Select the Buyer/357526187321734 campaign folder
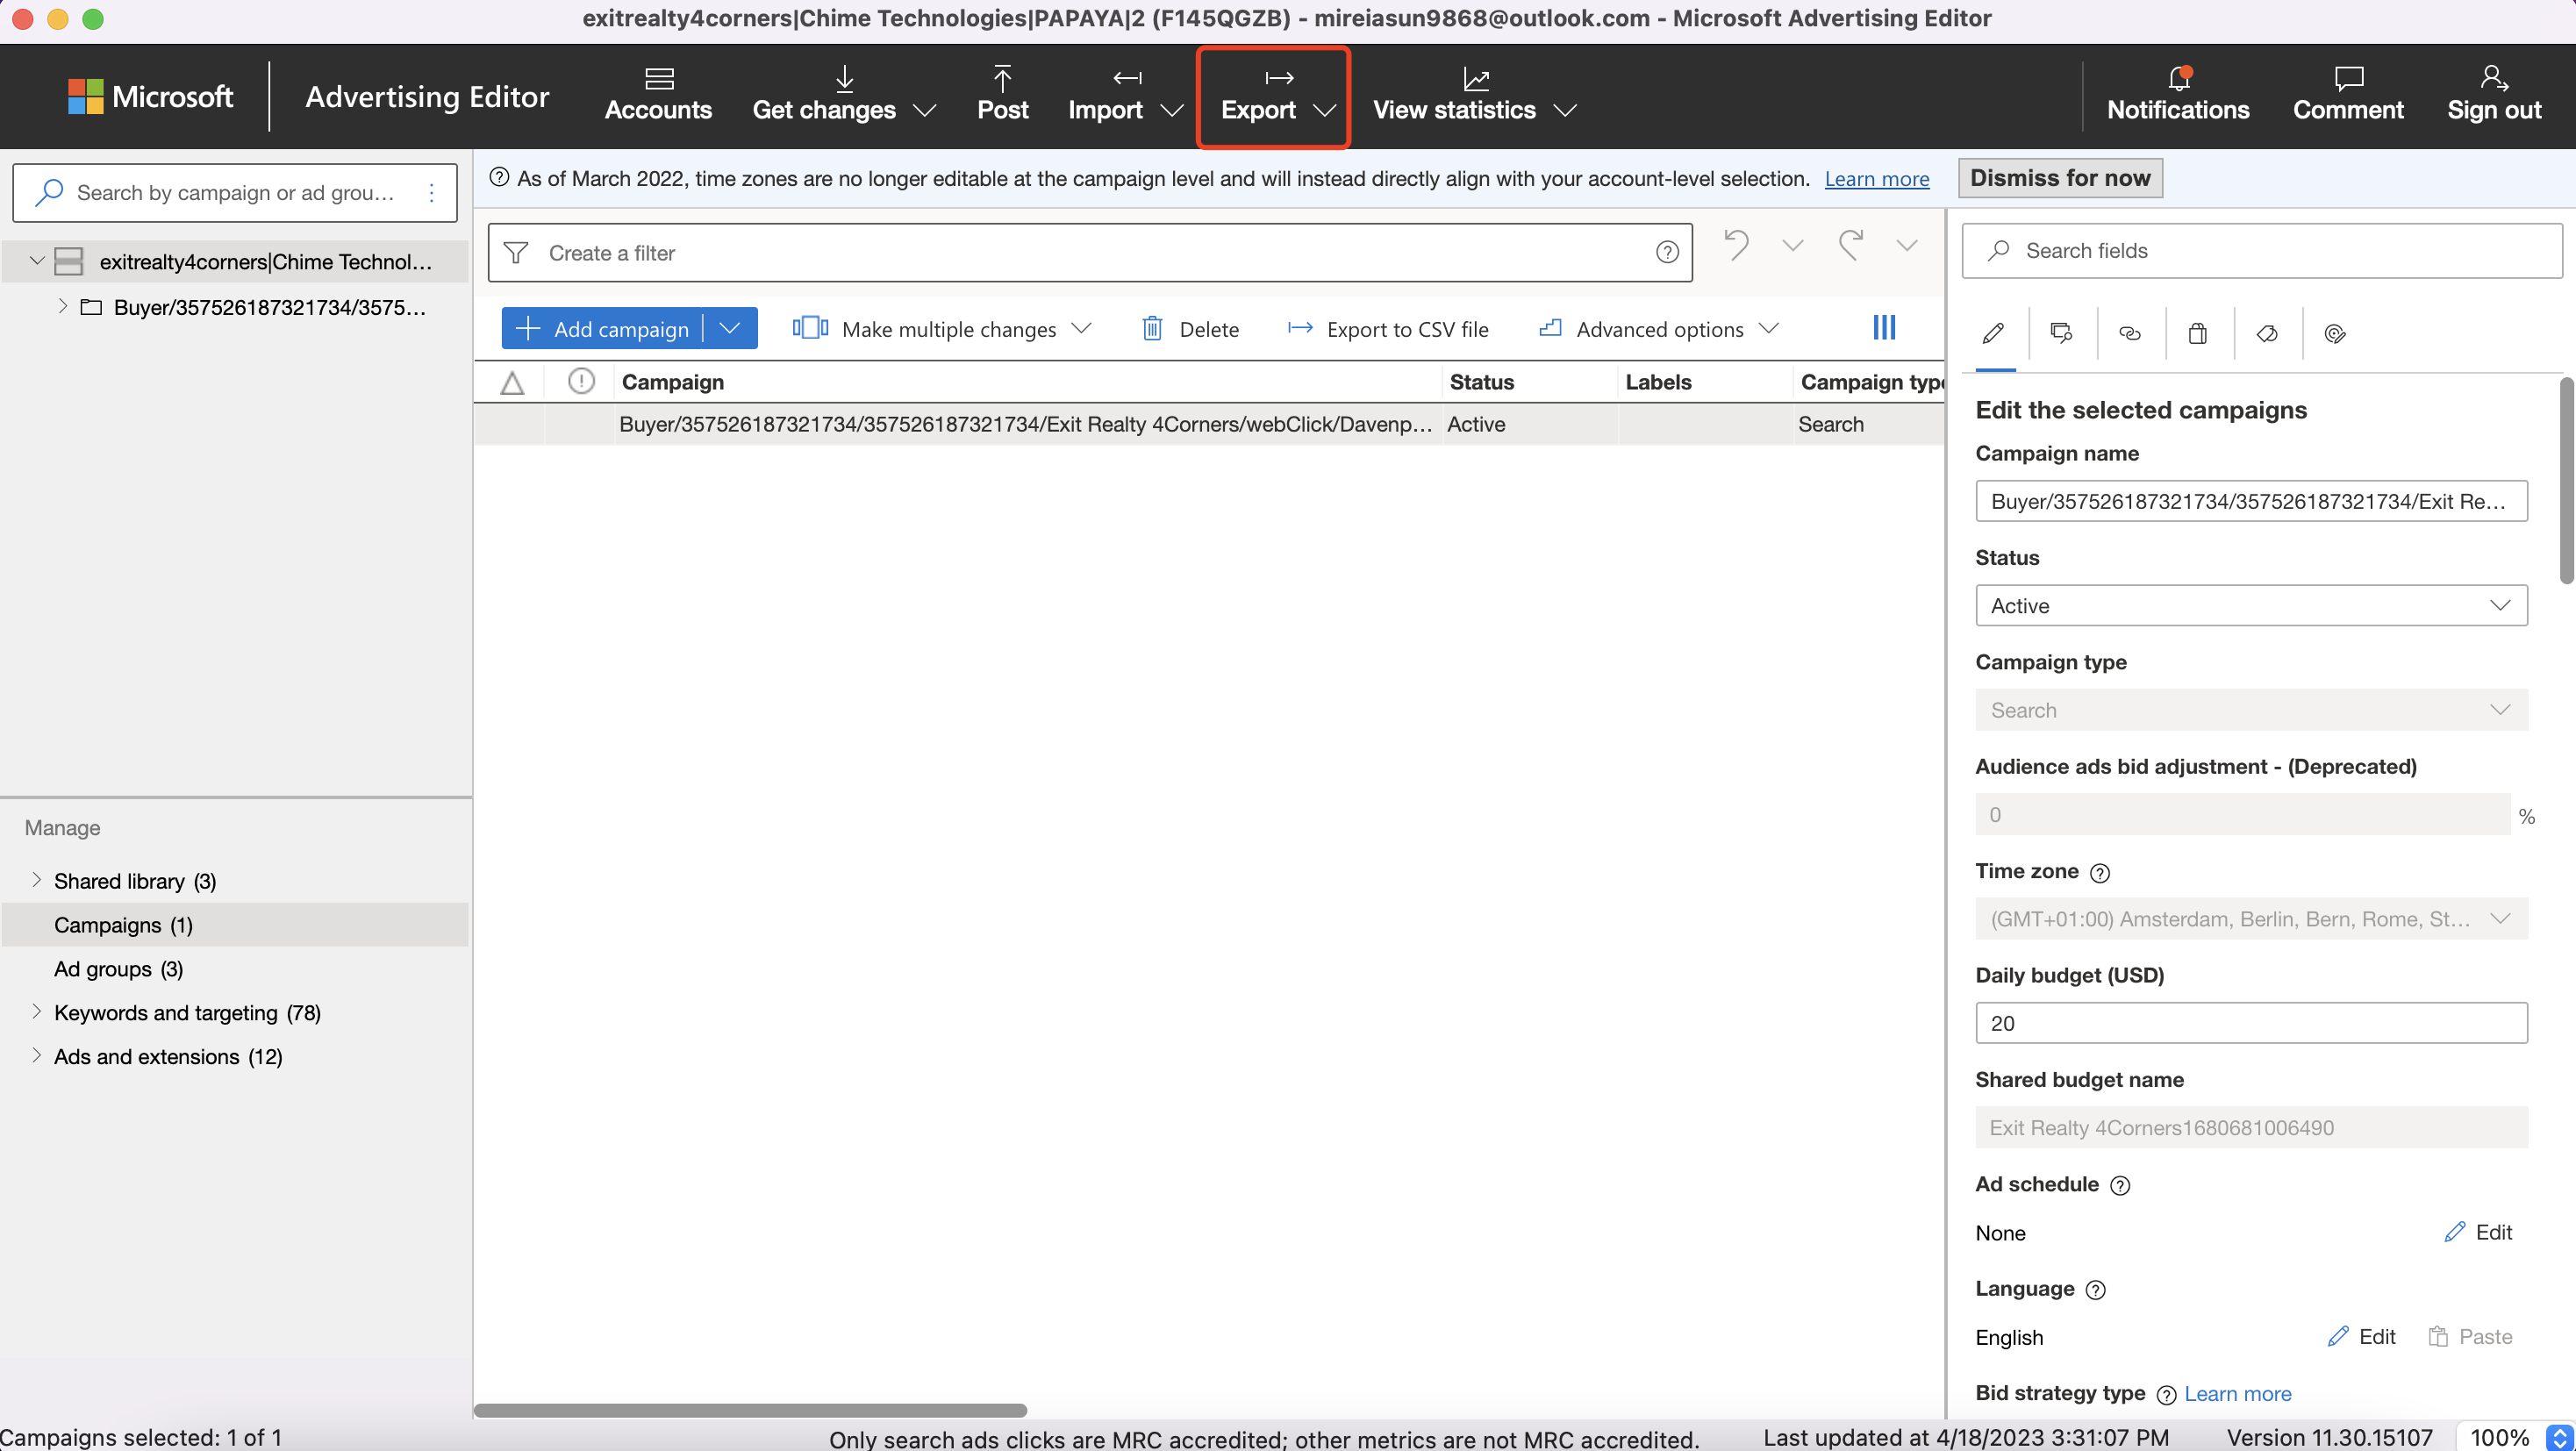The image size is (2576, 1451). point(269,307)
